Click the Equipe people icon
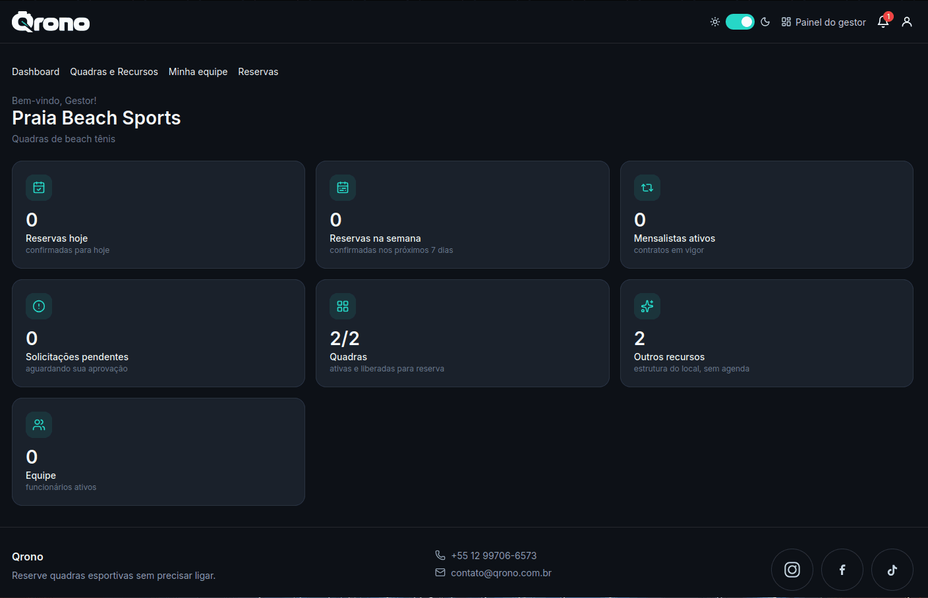Screen dimensions: 928x598 (x=39, y=425)
